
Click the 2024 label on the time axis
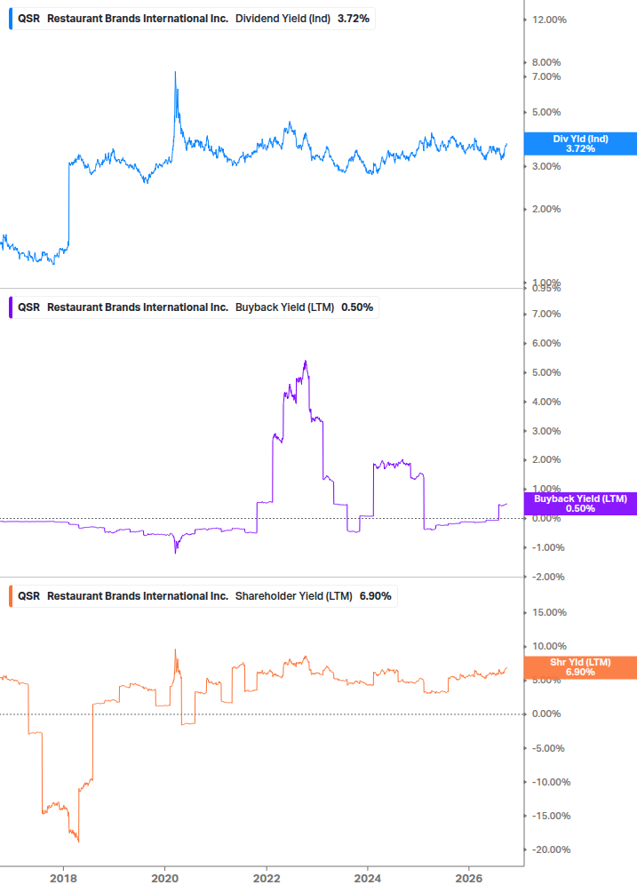[x=368, y=878]
